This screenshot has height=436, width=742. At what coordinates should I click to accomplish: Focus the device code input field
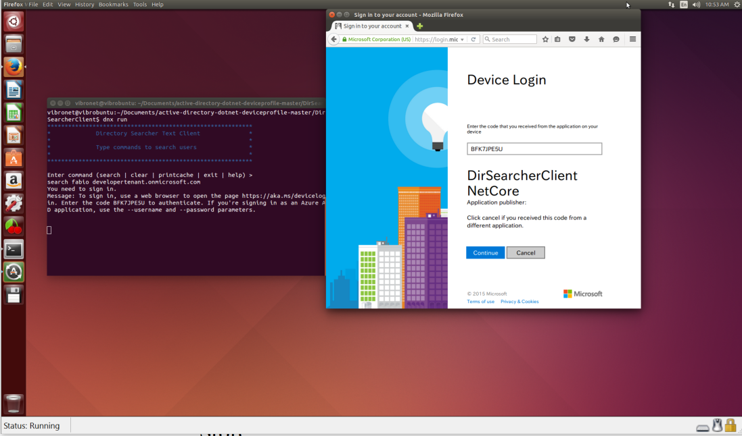(534, 148)
